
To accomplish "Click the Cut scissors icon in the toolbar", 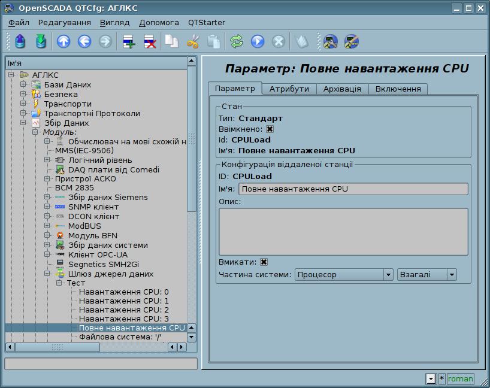I will (192, 41).
